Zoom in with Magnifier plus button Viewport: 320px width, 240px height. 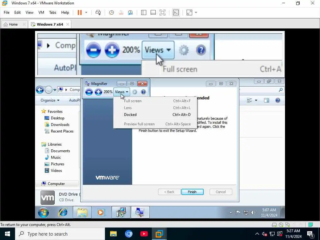point(98,92)
